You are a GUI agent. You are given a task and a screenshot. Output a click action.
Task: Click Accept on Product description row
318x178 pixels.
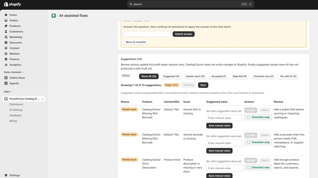(251, 160)
